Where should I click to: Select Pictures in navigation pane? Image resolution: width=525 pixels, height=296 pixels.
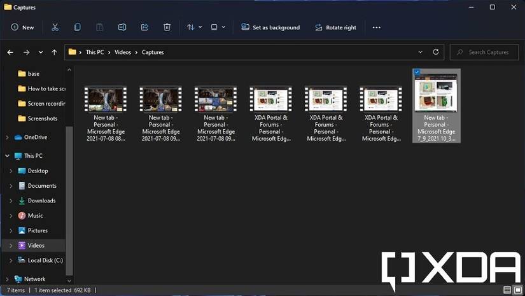33,230
